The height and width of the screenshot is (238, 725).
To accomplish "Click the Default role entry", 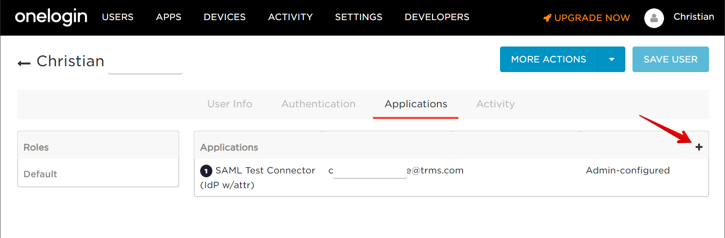I will (40, 174).
